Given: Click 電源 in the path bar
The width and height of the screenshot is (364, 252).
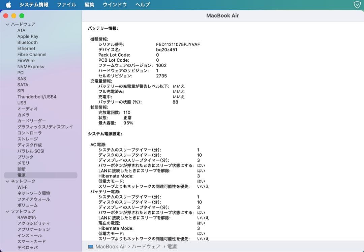Looking at the screenshot, I should pos(172,247).
